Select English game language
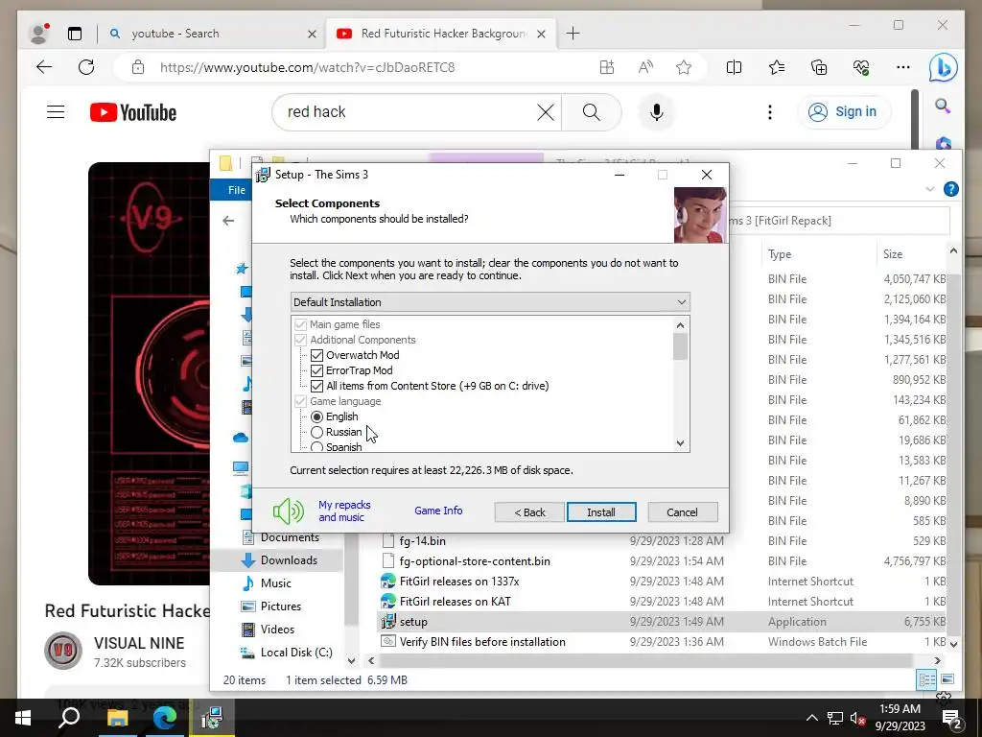 point(316,416)
